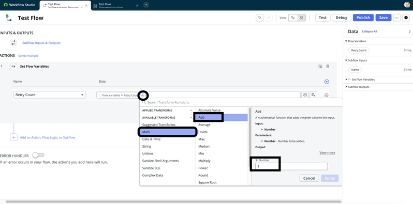Select the Sanitize Shell Arguments category
413x204 pixels.
click(x=168, y=161)
